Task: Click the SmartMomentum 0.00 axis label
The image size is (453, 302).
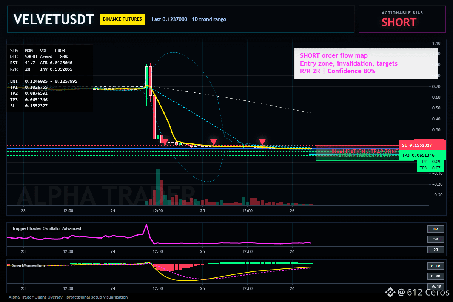Action: coord(435,276)
